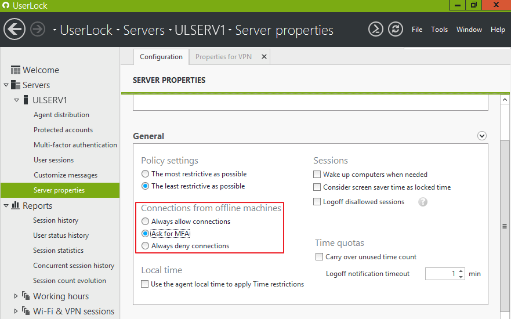The width and height of the screenshot is (511, 319).
Task: Click UserLock in breadcrumb path
Action: (86, 30)
